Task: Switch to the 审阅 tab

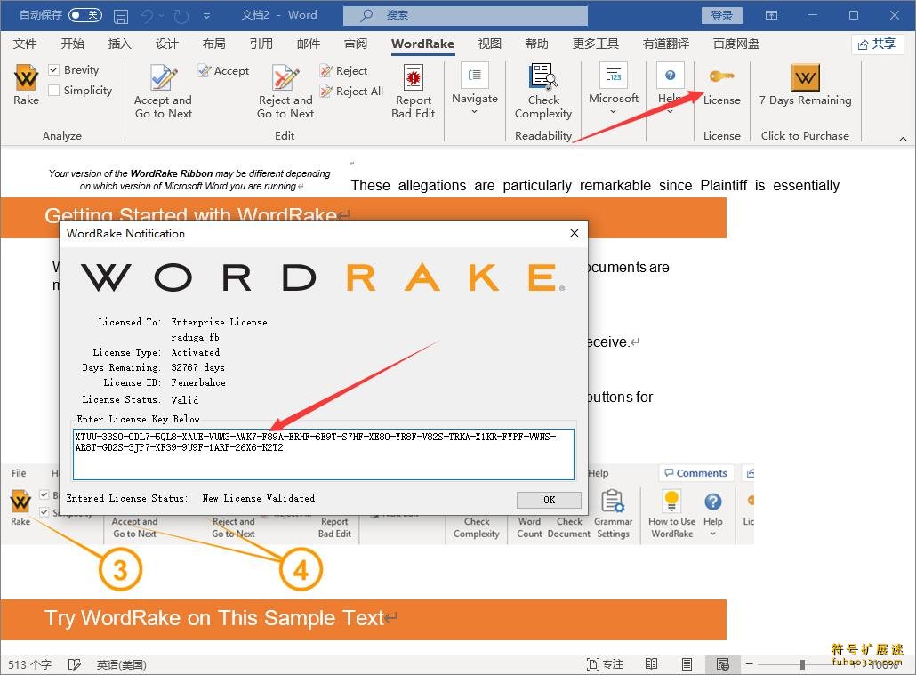Action: (x=356, y=44)
